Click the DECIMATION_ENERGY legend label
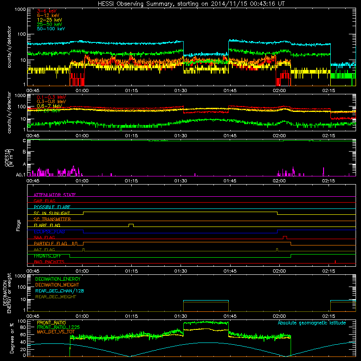Viewport: 361px width, 361px height. click(58, 279)
